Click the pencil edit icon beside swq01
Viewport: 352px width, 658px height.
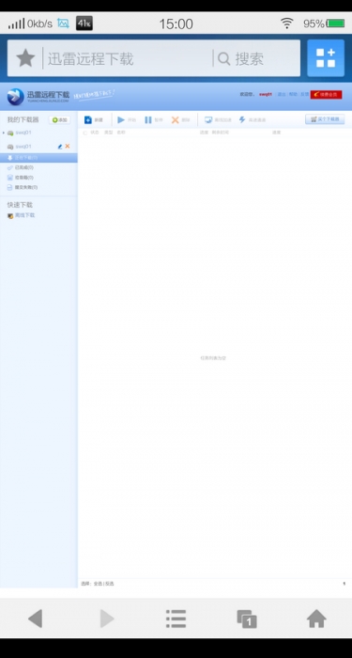60,147
